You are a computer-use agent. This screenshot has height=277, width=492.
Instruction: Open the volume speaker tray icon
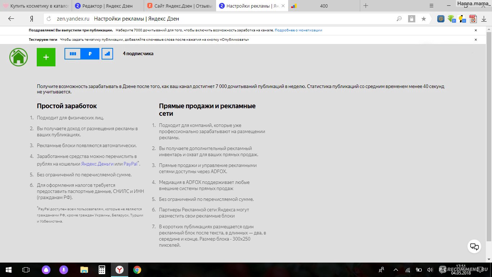(x=430, y=270)
